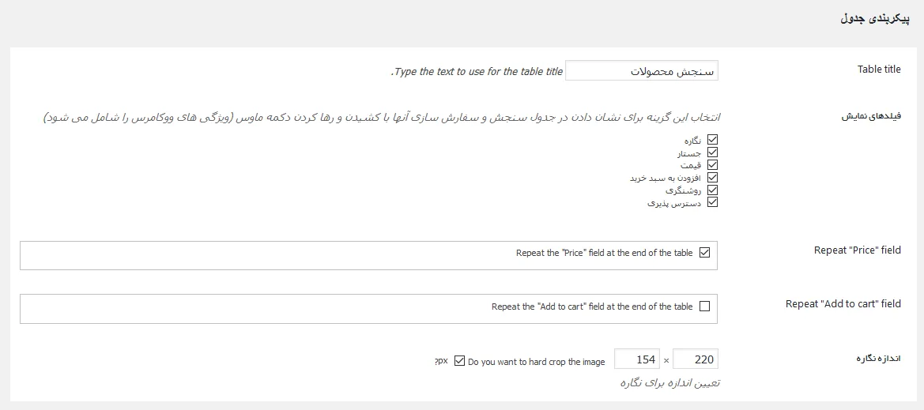Disable the دسترس پذیری field checkbox
This screenshot has height=410, width=924.
coord(712,202)
